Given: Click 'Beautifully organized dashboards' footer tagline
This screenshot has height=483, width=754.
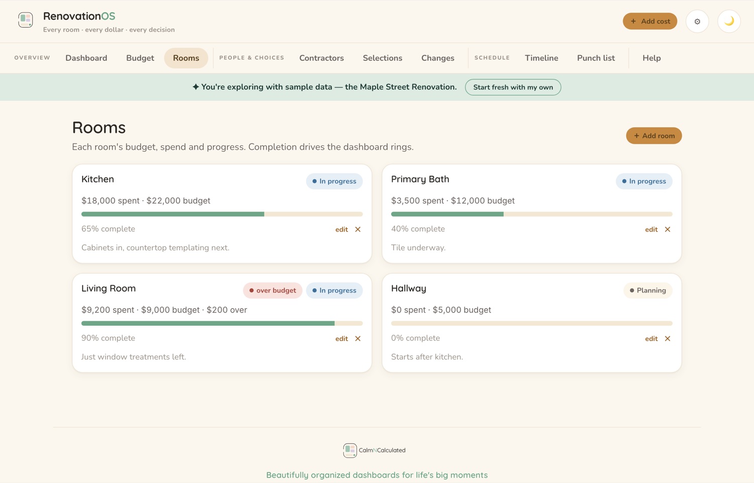Looking at the screenshot, I should pos(377,475).
